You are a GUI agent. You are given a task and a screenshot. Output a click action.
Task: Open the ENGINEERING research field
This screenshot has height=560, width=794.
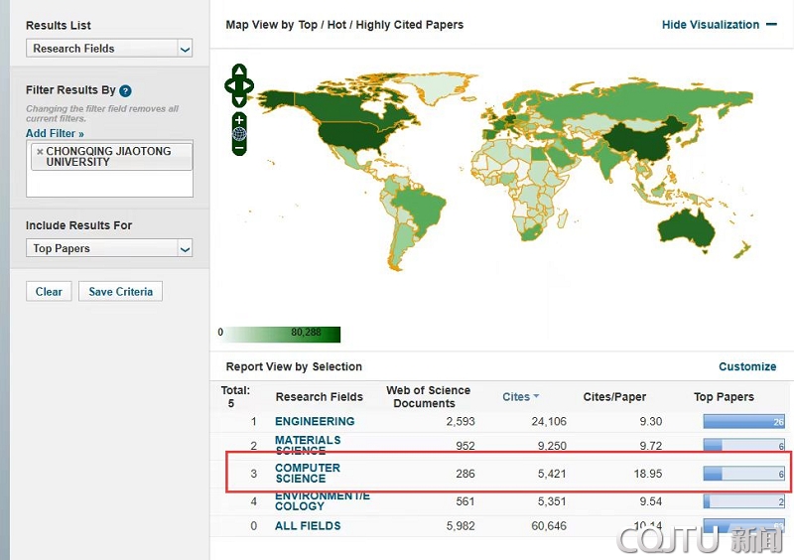(315, 421)
